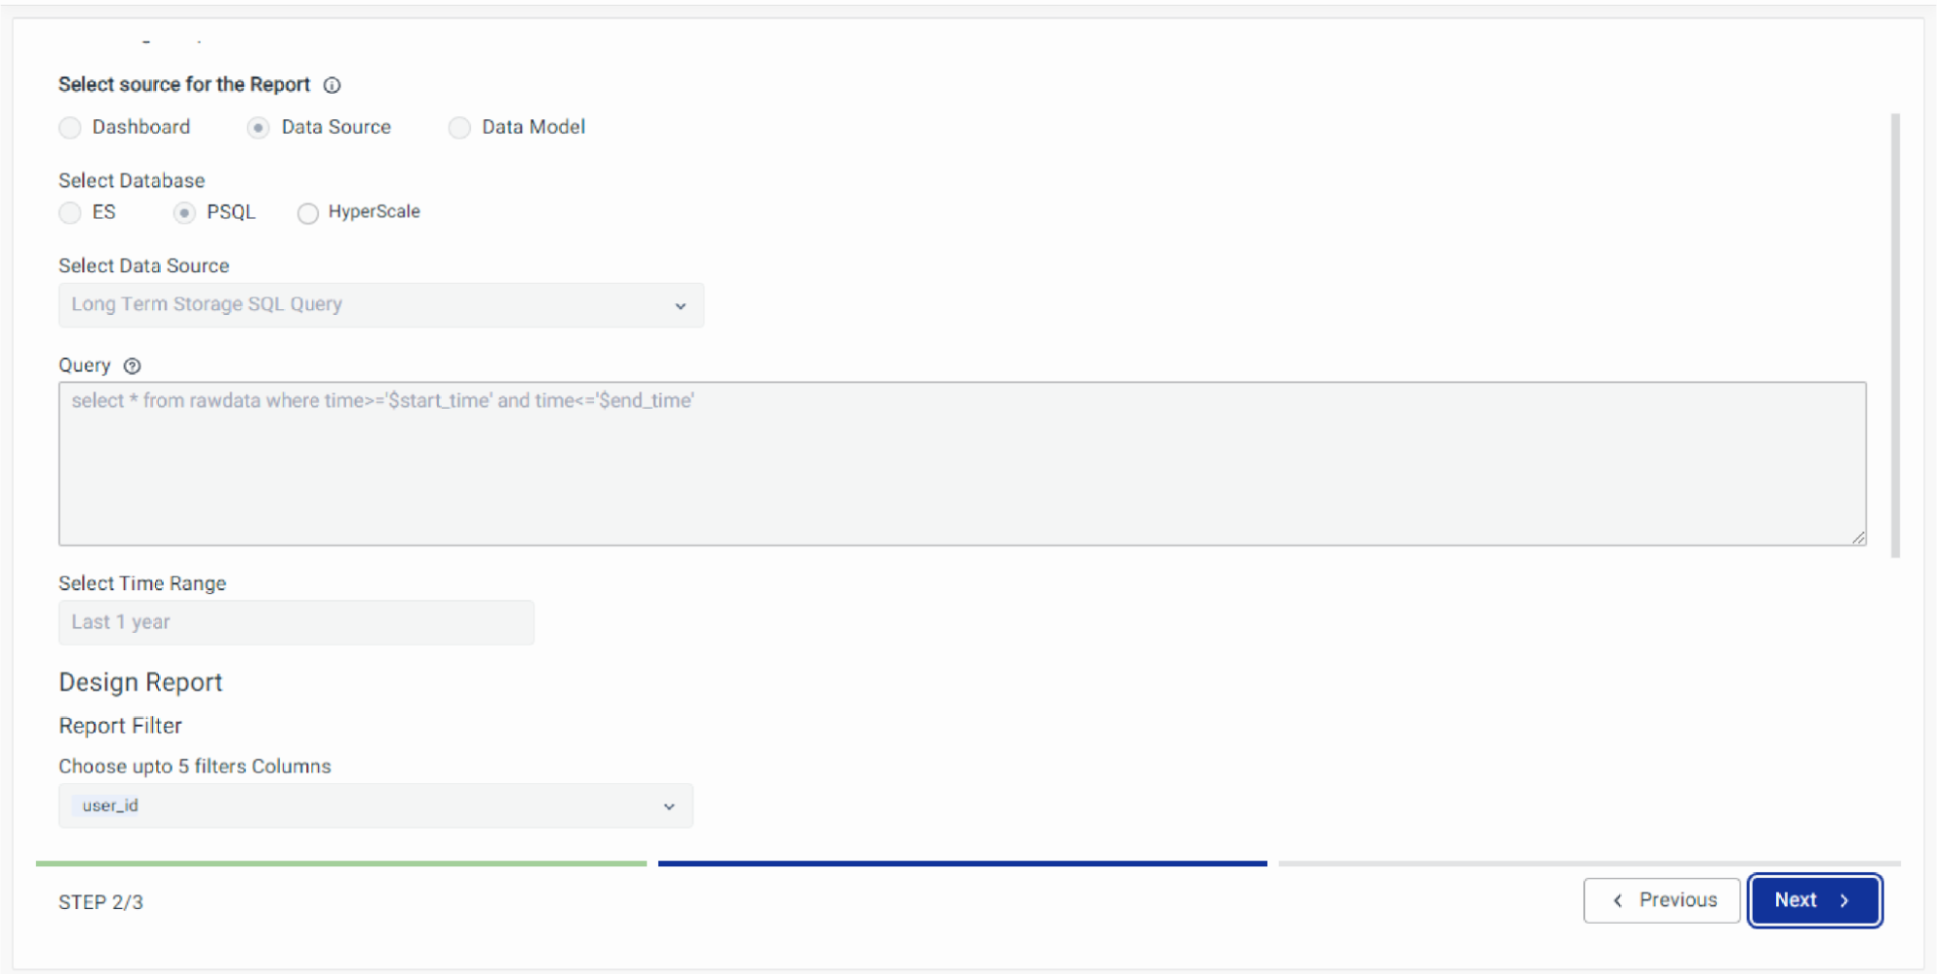The height and width of the screenshot is (975, 1937).
Task: Click the Query help question-mark icon
Action: [133, 365]
